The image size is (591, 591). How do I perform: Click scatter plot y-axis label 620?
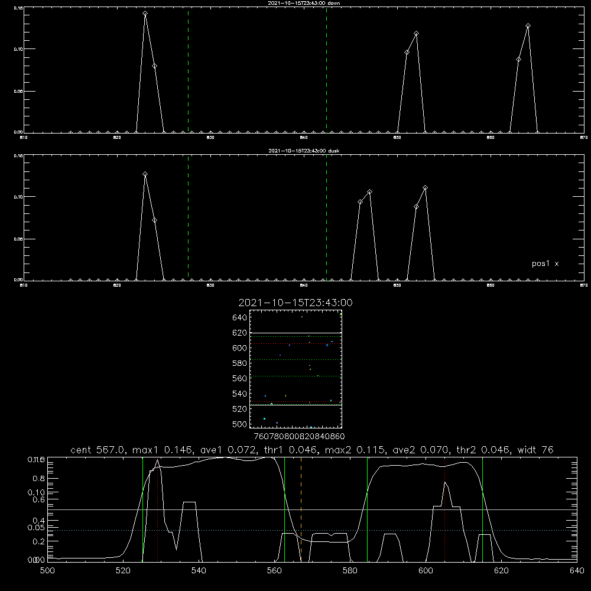pyautogui.click(x=240, y=333)
